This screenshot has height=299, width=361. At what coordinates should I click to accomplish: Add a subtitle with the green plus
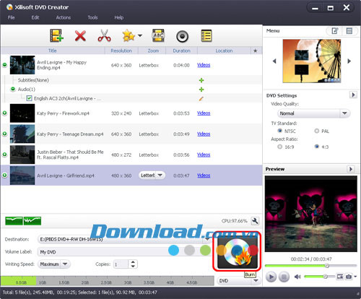[201, 80]
